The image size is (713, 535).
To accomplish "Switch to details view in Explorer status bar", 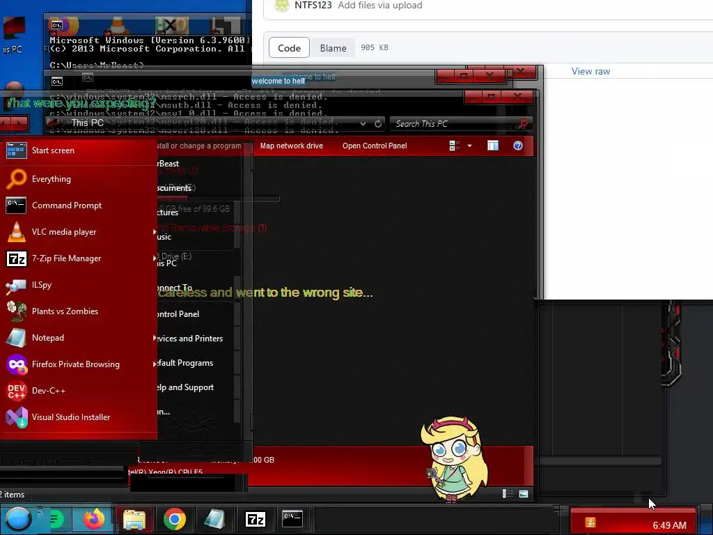I will [508, 494].
